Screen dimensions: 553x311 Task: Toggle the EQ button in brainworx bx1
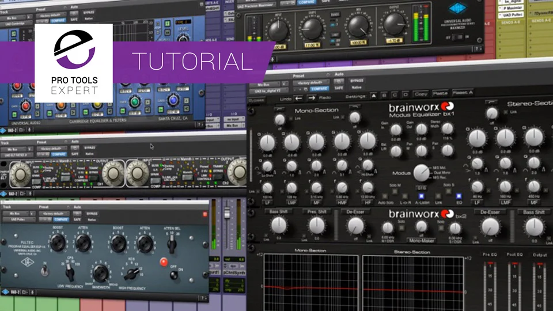459,196
